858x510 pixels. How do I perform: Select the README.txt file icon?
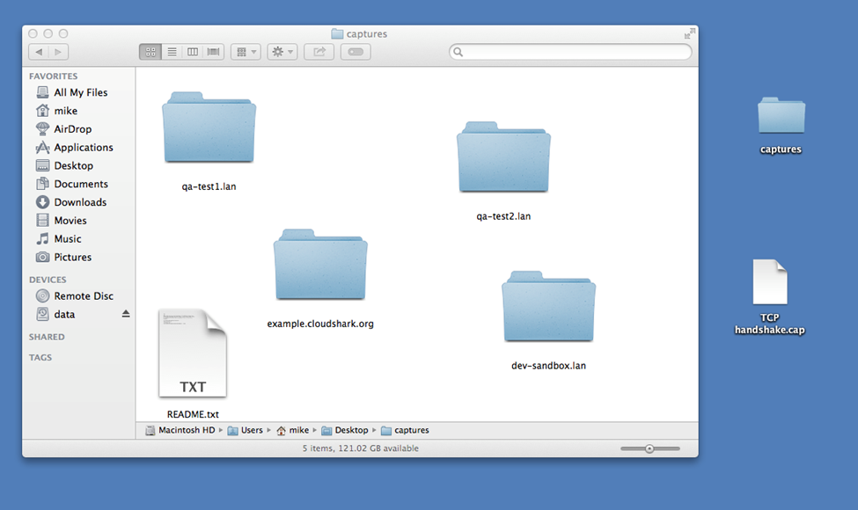(193, 353)
